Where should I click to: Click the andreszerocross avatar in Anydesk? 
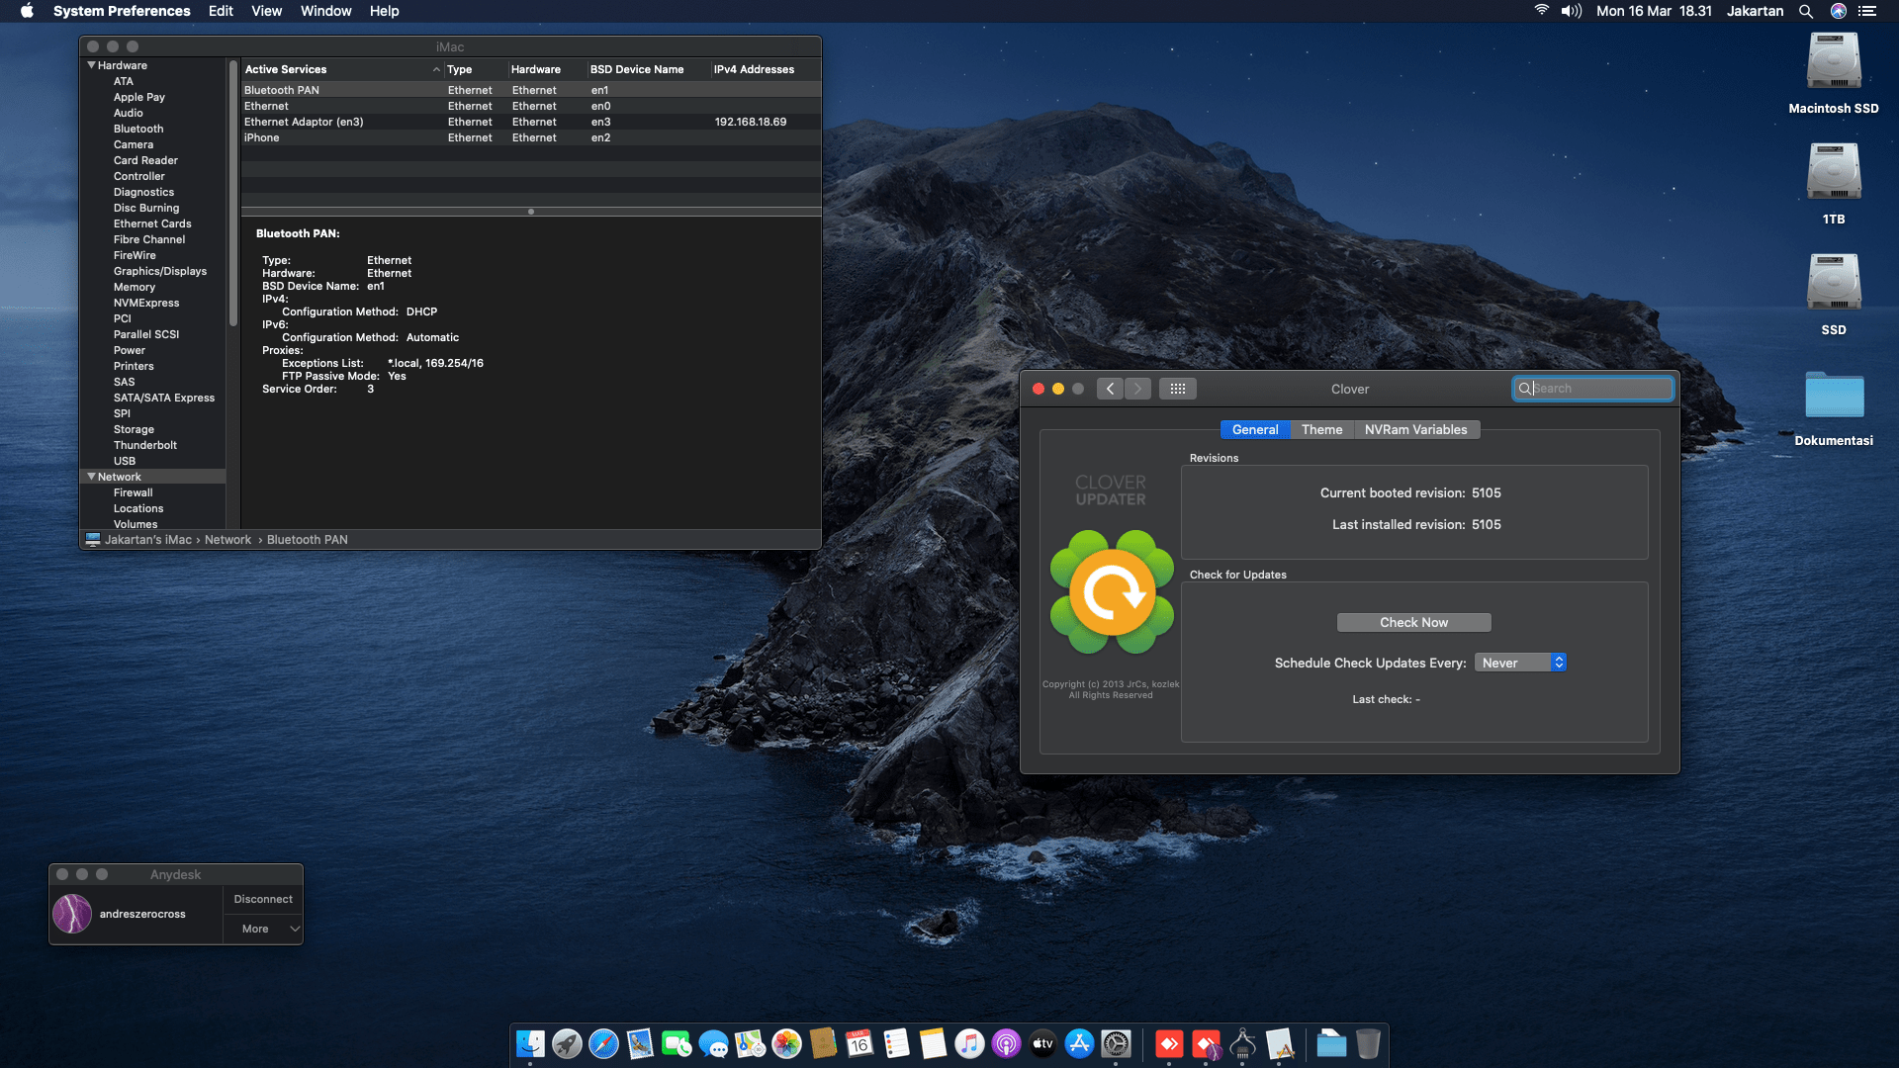coord(72,914)
